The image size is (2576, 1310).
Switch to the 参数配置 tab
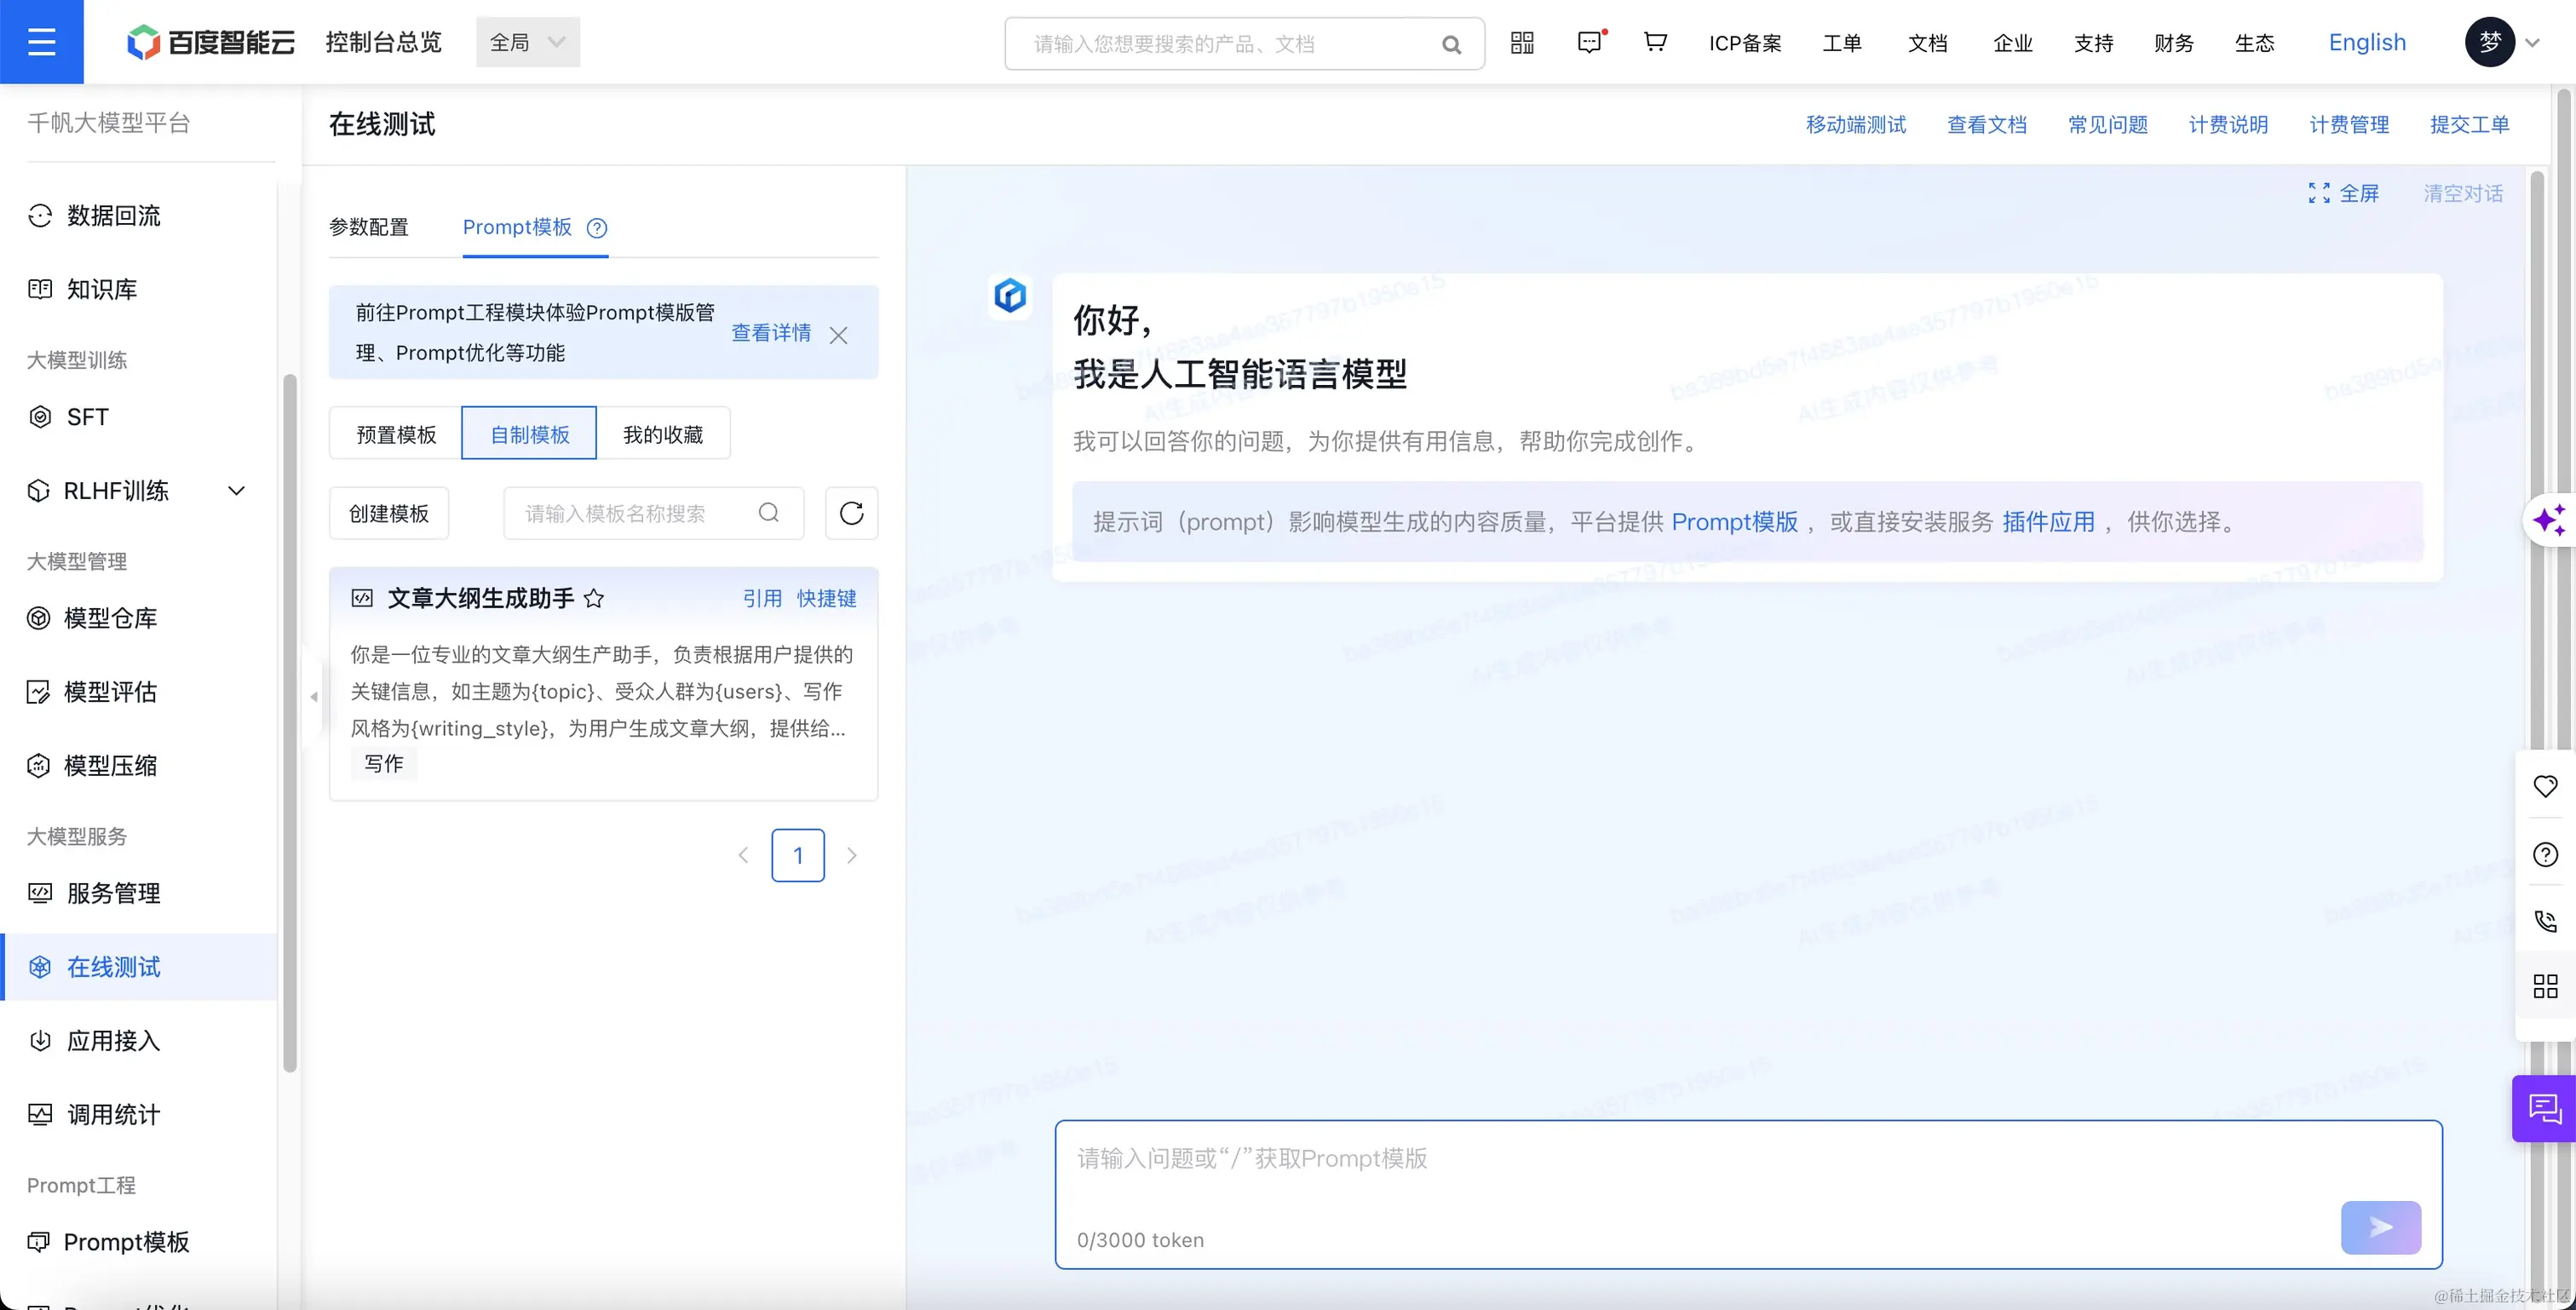369,228
